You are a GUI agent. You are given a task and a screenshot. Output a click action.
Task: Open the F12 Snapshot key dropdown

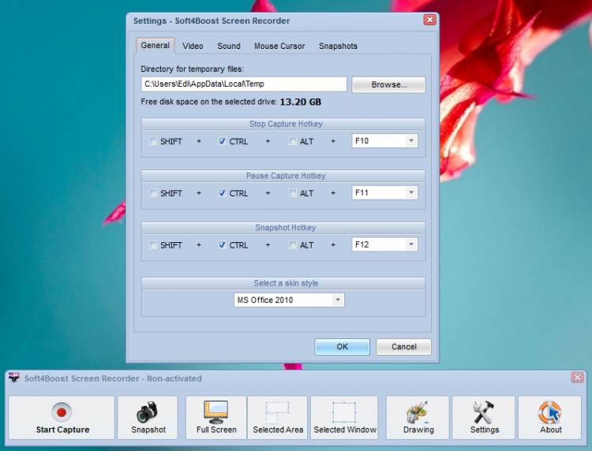tap(411, 244)
